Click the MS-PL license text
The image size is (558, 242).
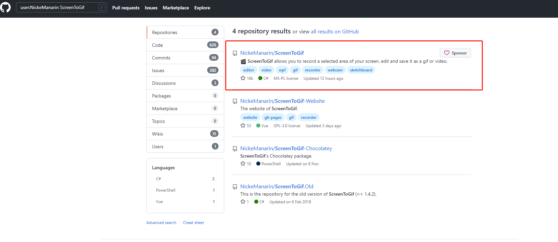pyautogui.click(x=286, y=78)
